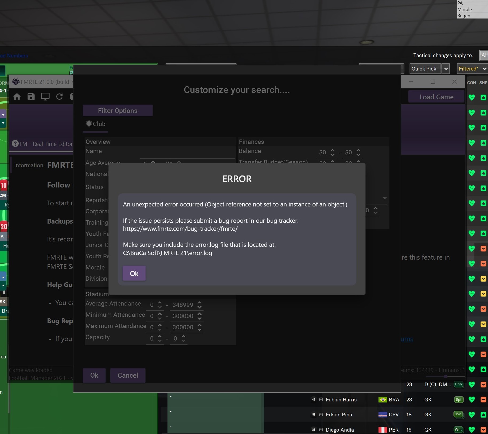Click the number 20 player shirt icon
This screenshot has height=434, width=488.
click(3, 226)
